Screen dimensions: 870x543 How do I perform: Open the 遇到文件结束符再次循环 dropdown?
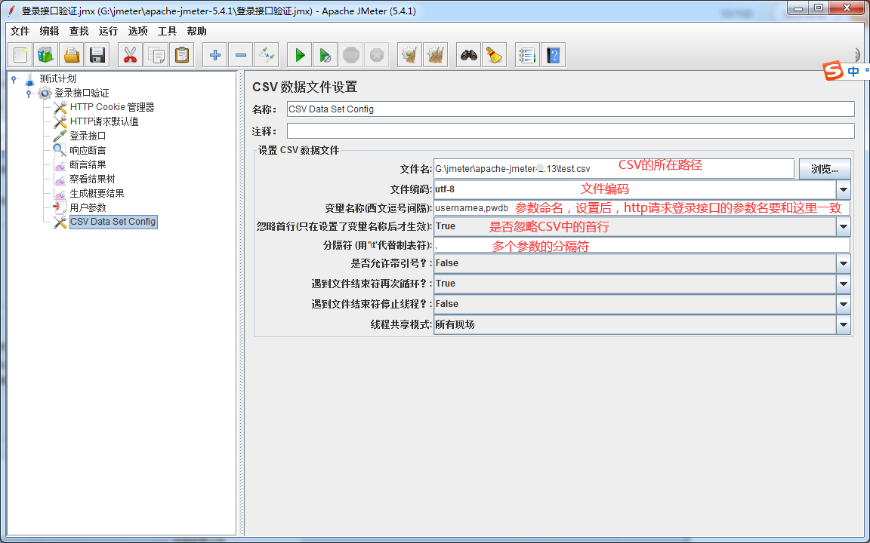pos(844,284)
